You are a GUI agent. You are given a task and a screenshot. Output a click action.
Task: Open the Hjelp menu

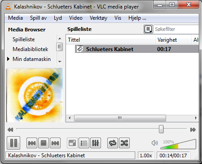click(x=137, y=18)
